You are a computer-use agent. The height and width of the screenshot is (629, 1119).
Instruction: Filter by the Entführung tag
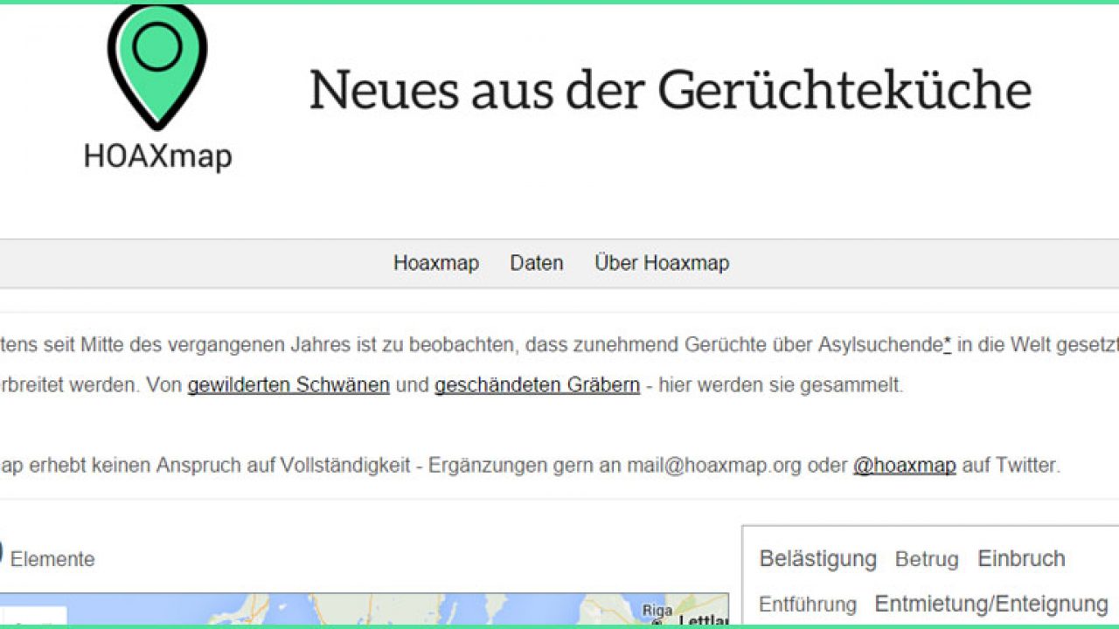click(807, 605)
